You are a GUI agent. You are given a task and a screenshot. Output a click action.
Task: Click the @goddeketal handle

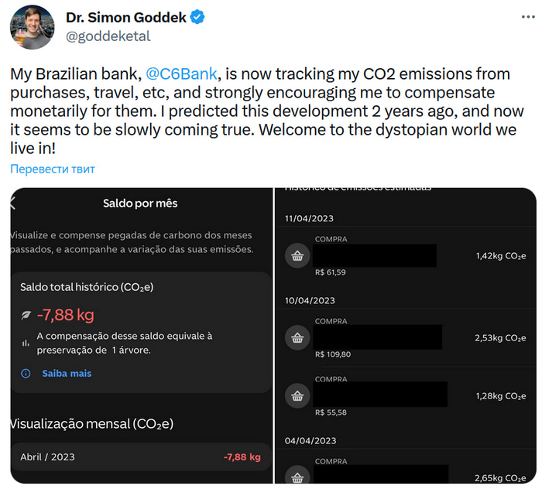point(108,36)
